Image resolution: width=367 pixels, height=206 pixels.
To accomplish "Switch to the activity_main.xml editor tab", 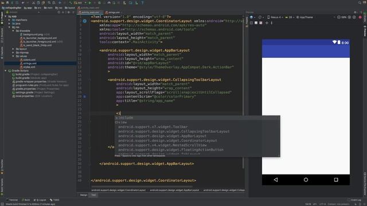I will [x=91, y=13].
